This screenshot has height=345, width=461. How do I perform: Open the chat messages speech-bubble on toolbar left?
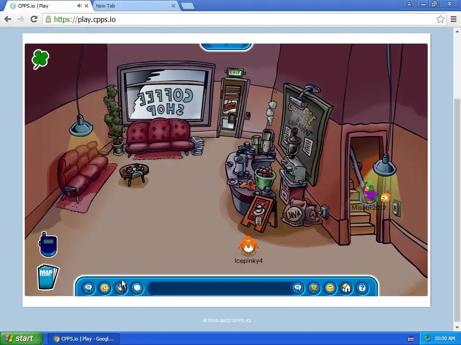(x=89, y=288)
